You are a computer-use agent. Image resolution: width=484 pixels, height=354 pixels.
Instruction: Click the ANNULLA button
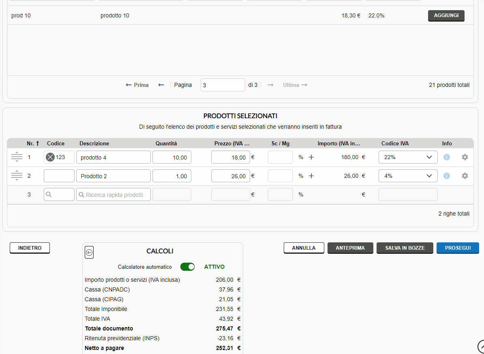304,248
